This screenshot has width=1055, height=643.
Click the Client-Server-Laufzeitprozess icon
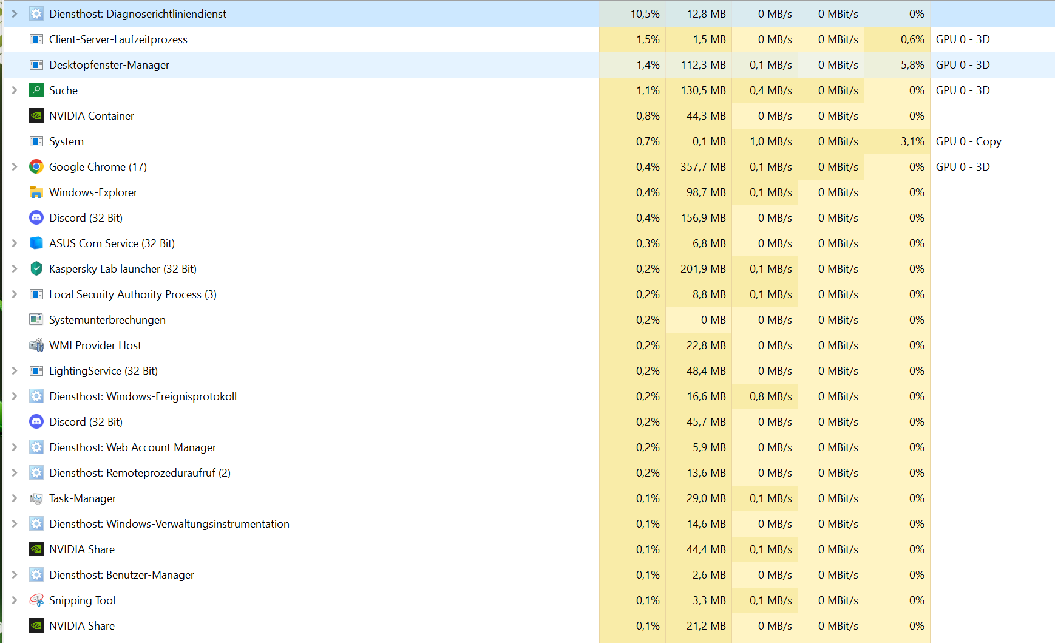click(x=36, y=39)
